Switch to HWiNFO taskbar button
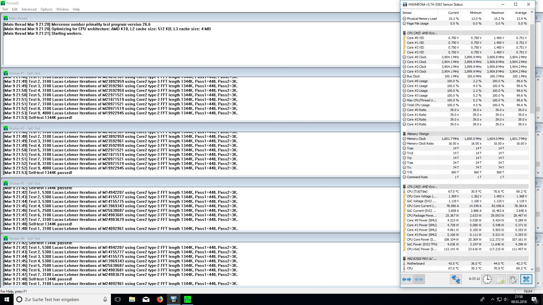Image resolution: width=543 pixels, height=305 pixels. 174,299
